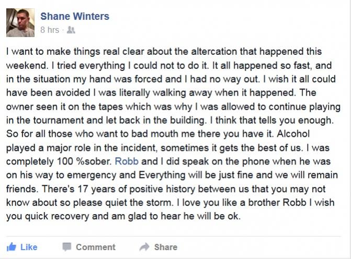Click the "8 hrs" post timestamp
Image resolution: width=351 pixels, height=259 pixels.
click(x=50, y=30)
